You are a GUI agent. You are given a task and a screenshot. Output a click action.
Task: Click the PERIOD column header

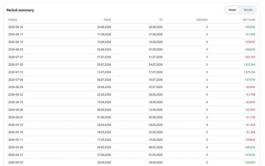click(13, 20)
